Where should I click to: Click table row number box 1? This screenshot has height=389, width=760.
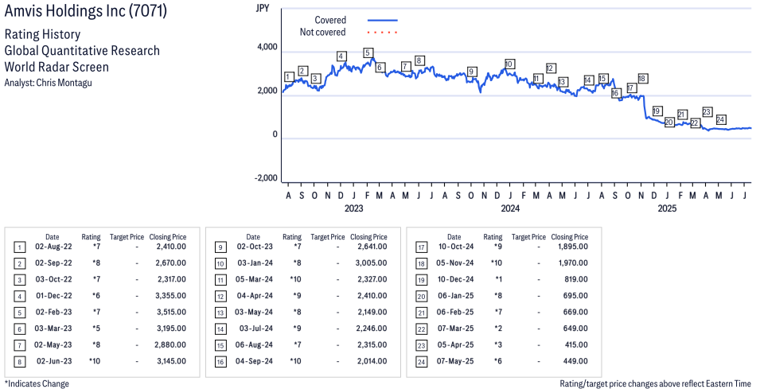coord(19,247)
